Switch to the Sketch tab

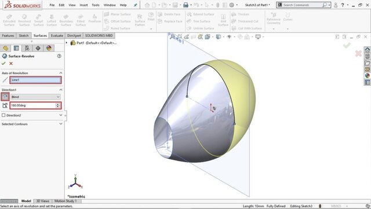(24, 36)
